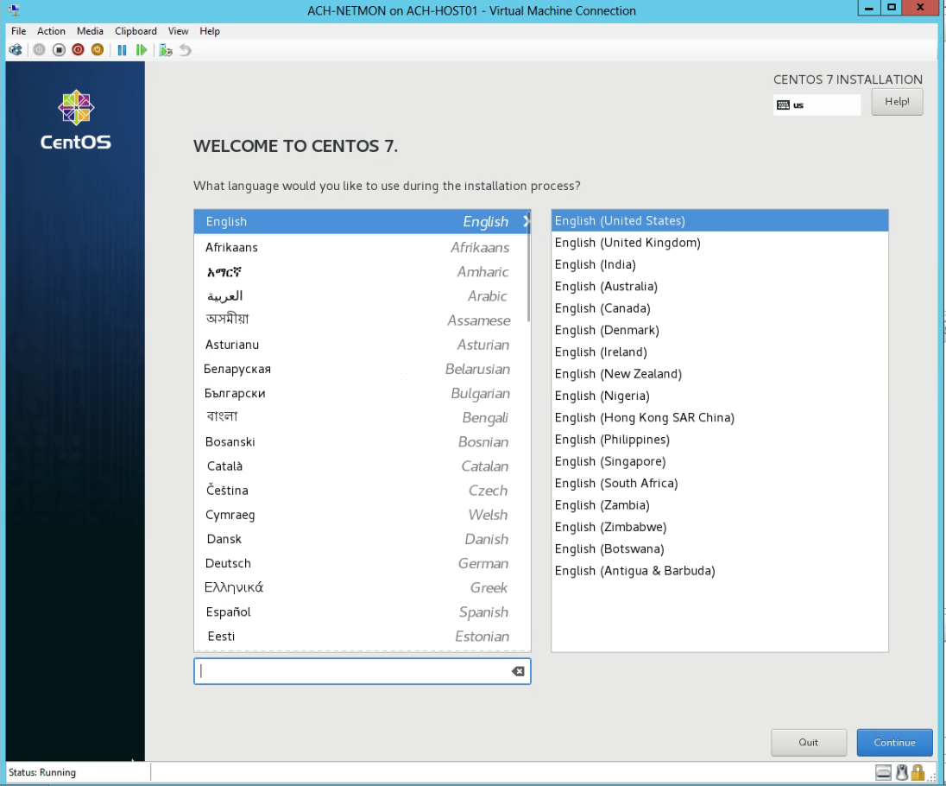The width and height of the screenshot is (946, 786).
Task: Click the lock icon in status bar
Action: [x=918, y=771]
